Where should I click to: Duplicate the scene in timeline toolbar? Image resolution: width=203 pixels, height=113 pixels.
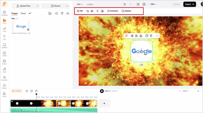click(32, 91)
